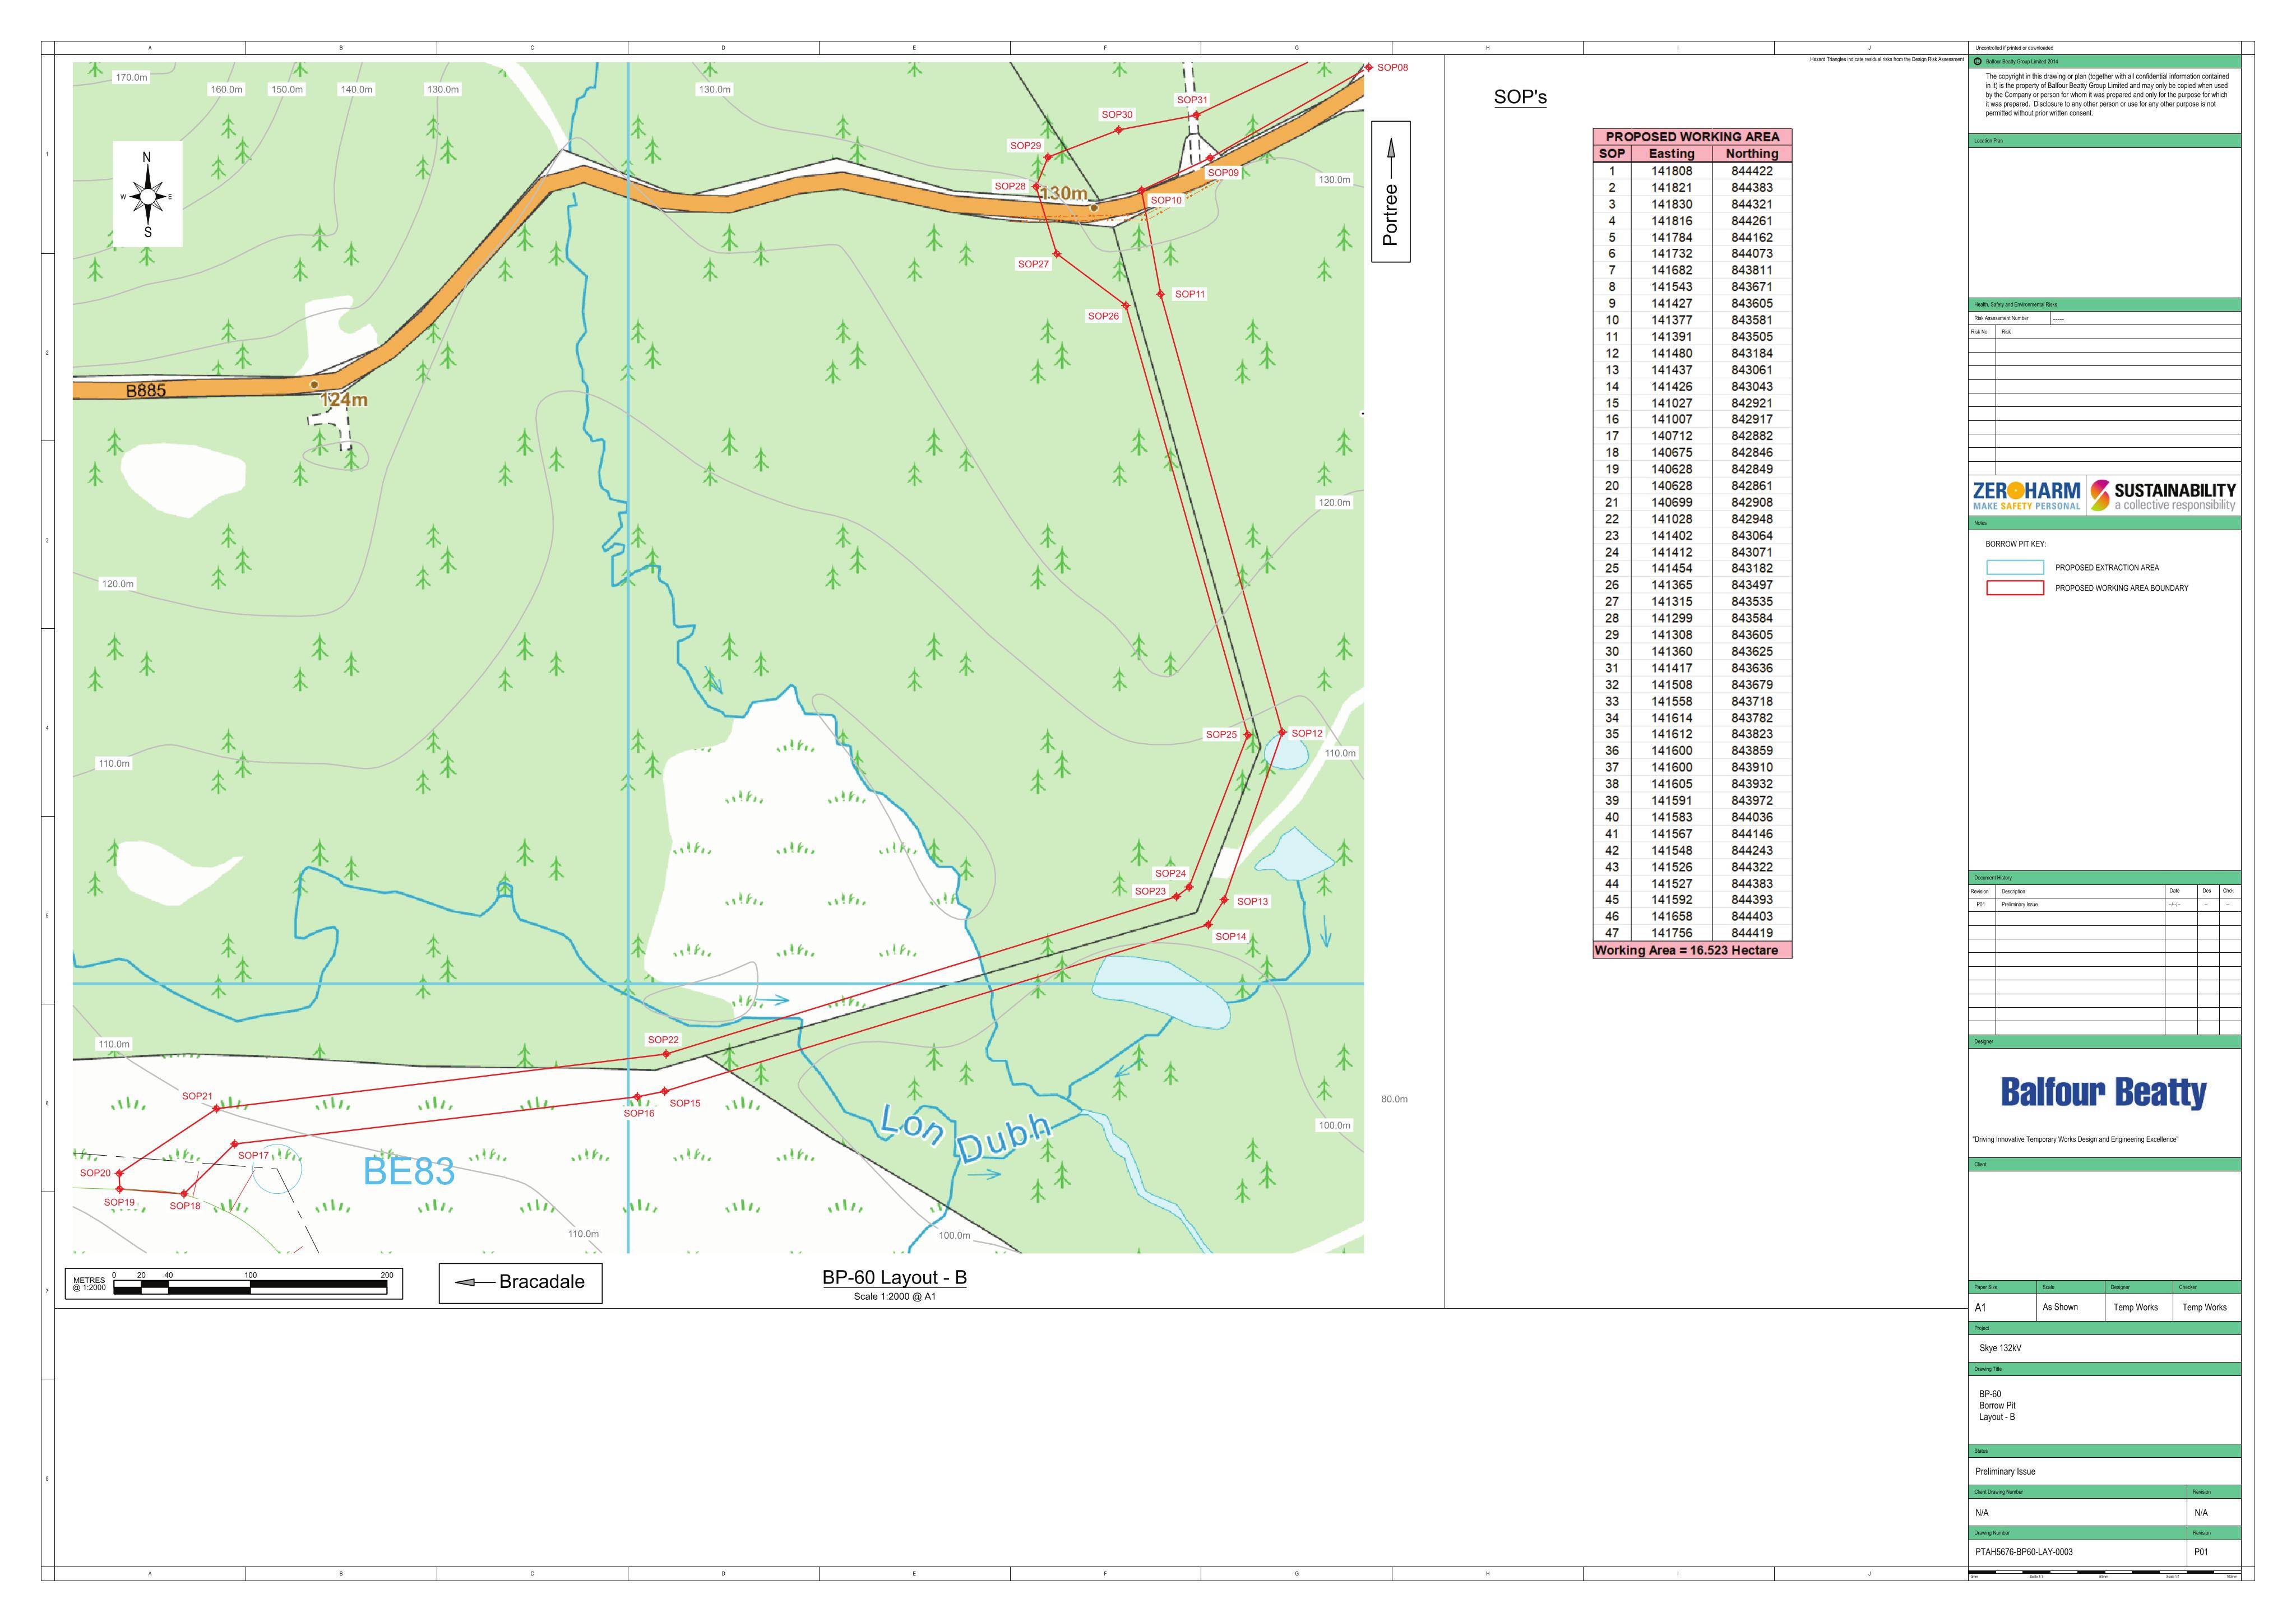
Task: Click the Skye 132kV project name
Action: 2000,1348
